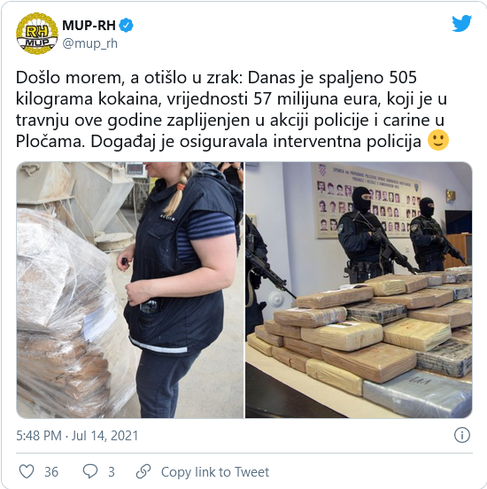
Task: Click Copy link to Tweet
Action: tap(215, 472)
